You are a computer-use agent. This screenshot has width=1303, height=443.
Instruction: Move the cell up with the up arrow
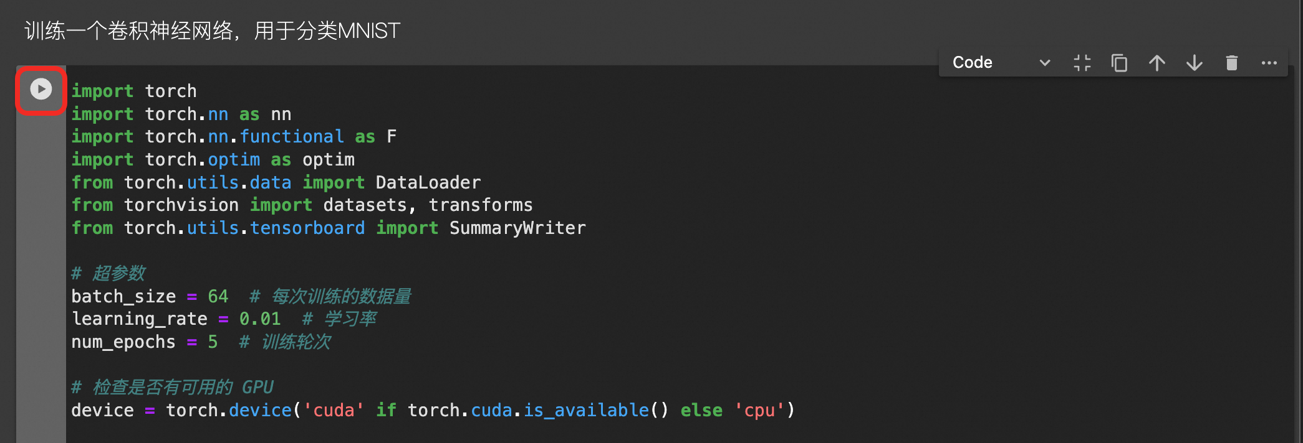point(1157,63)
